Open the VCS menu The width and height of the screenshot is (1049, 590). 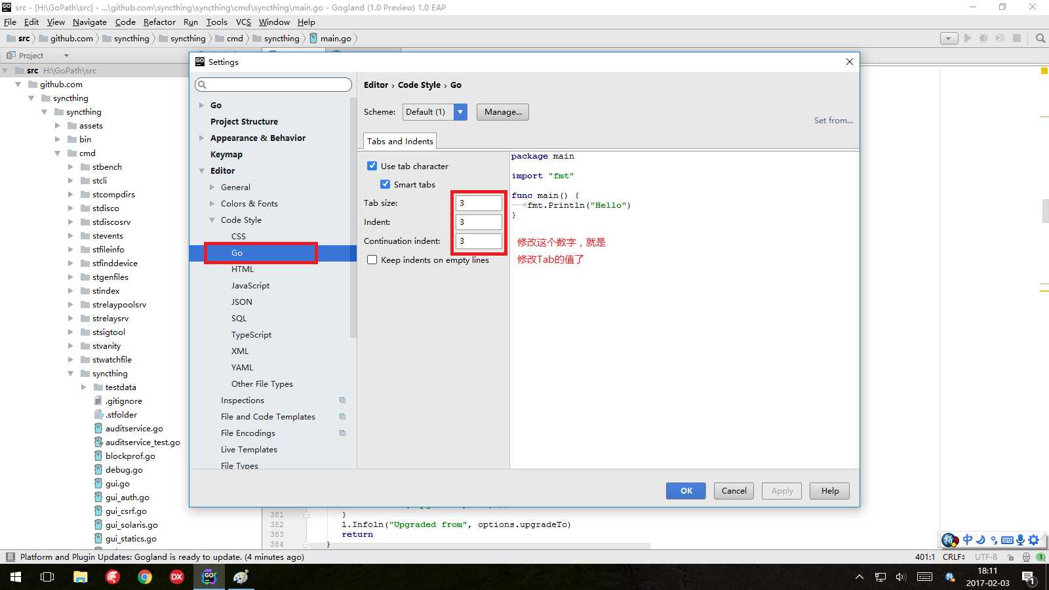(x=243, y=22)
